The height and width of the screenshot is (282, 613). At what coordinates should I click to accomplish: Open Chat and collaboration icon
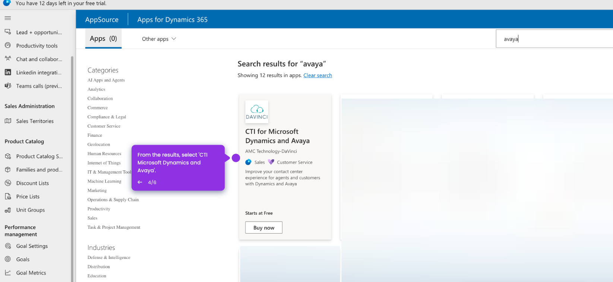pyautogui.click(x=8, y=59)
